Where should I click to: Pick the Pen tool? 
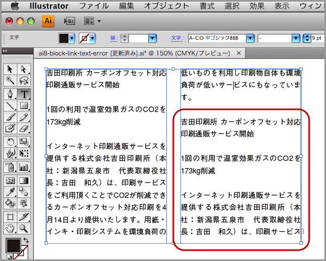[10, 94]
